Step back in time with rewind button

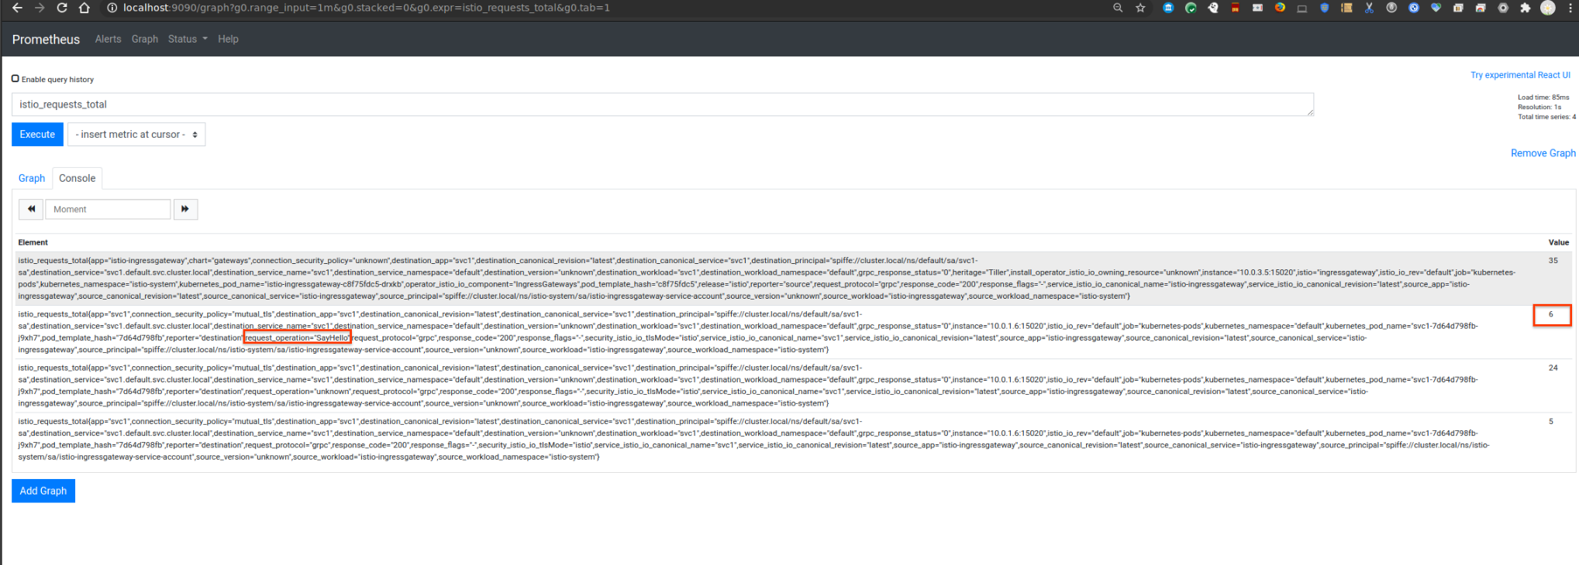coord(31,209)
